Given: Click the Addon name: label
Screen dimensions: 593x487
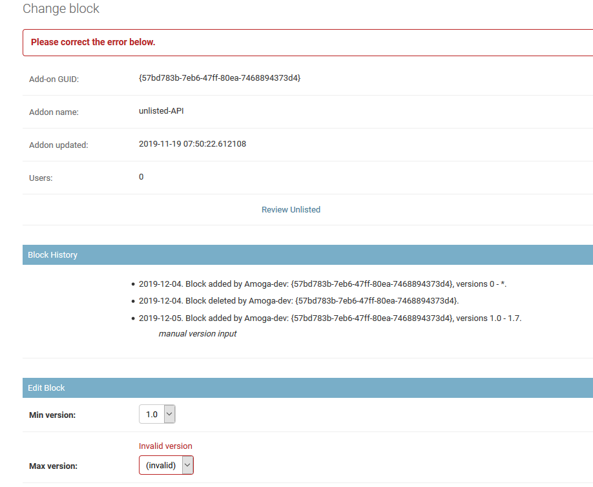Looking at the screenshot, I should click(54, 112).
